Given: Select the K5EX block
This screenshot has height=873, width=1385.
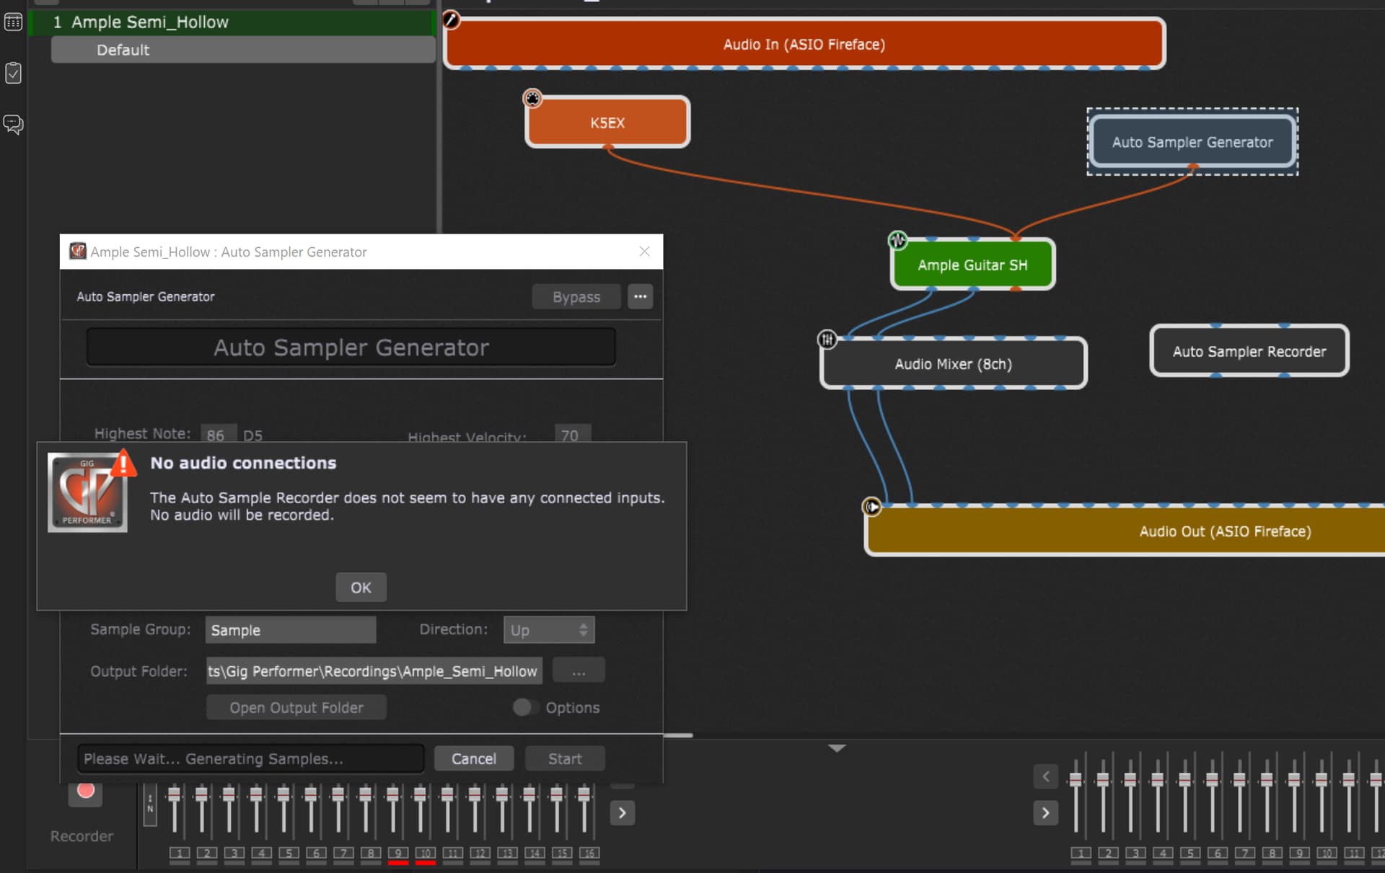Looking at the screenshot, I should point(607,122).
